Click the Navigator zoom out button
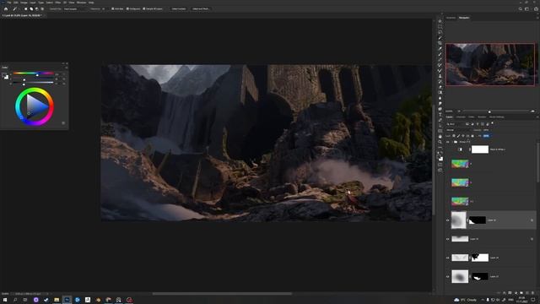 [459, 111]
